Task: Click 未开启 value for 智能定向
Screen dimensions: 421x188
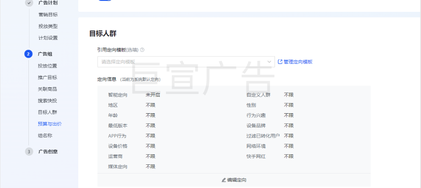Action: click(x=153, y=95)
